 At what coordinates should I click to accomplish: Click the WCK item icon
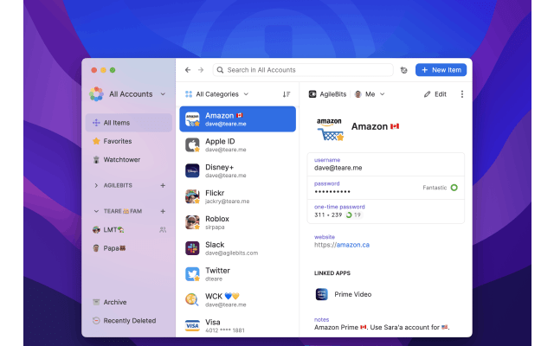[192, 299]
